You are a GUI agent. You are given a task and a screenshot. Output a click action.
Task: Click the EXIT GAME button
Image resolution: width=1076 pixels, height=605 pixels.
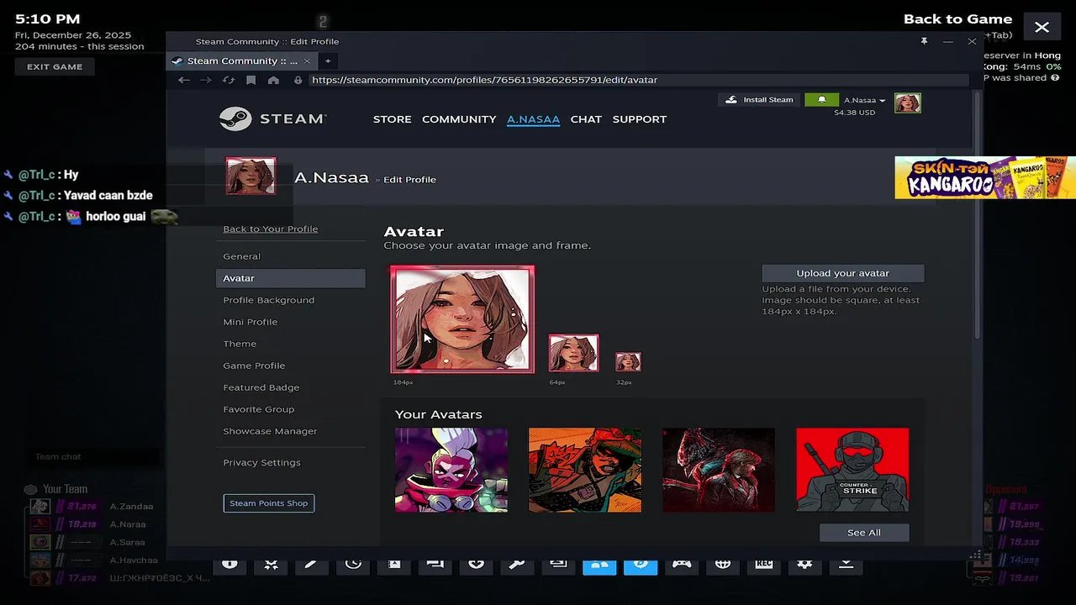click(x=55, y=66)
